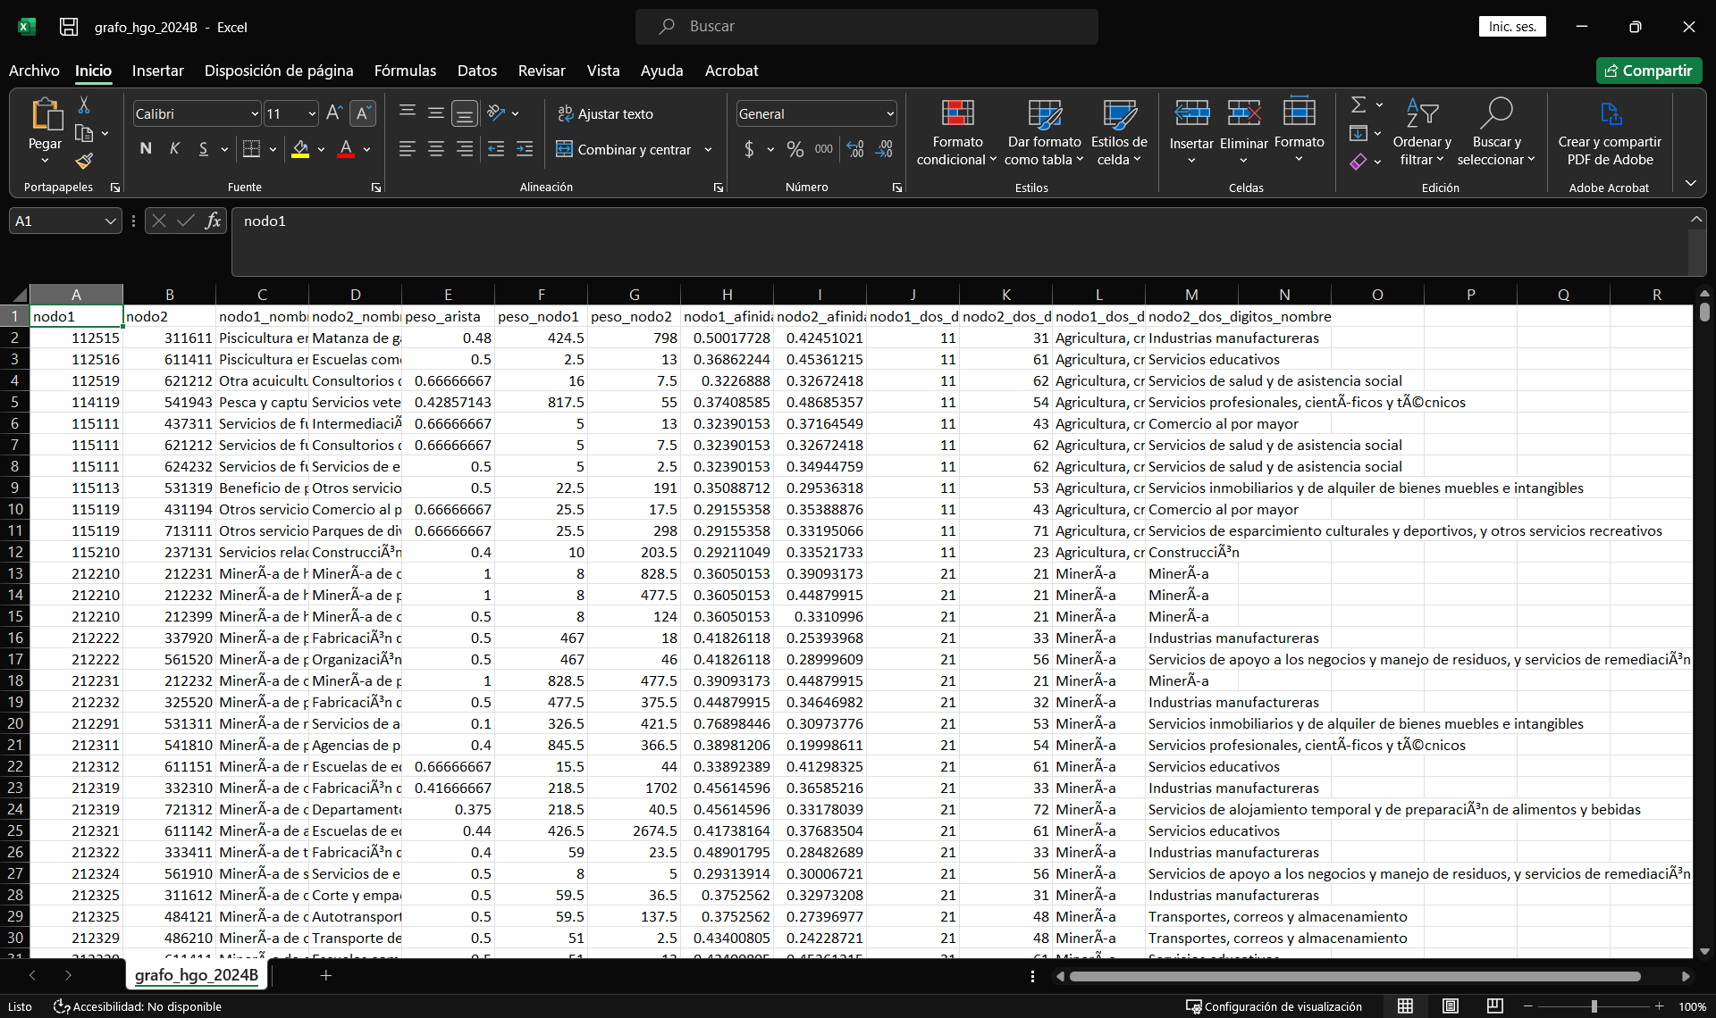1716x1018 pixels.
Task: Click the save disk icon in title bar
Action: 69,27
